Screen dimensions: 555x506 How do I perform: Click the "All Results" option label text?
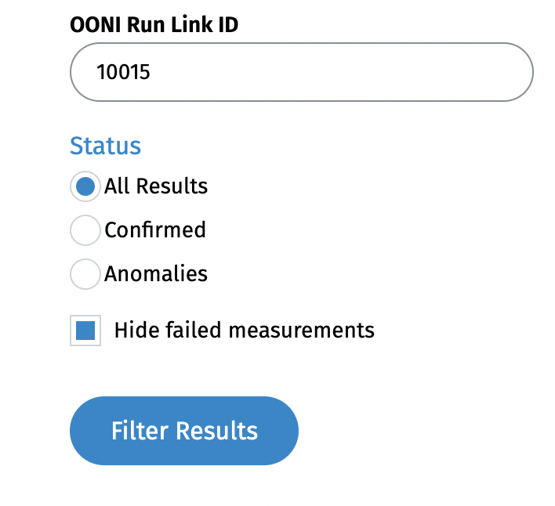(156, 186)
